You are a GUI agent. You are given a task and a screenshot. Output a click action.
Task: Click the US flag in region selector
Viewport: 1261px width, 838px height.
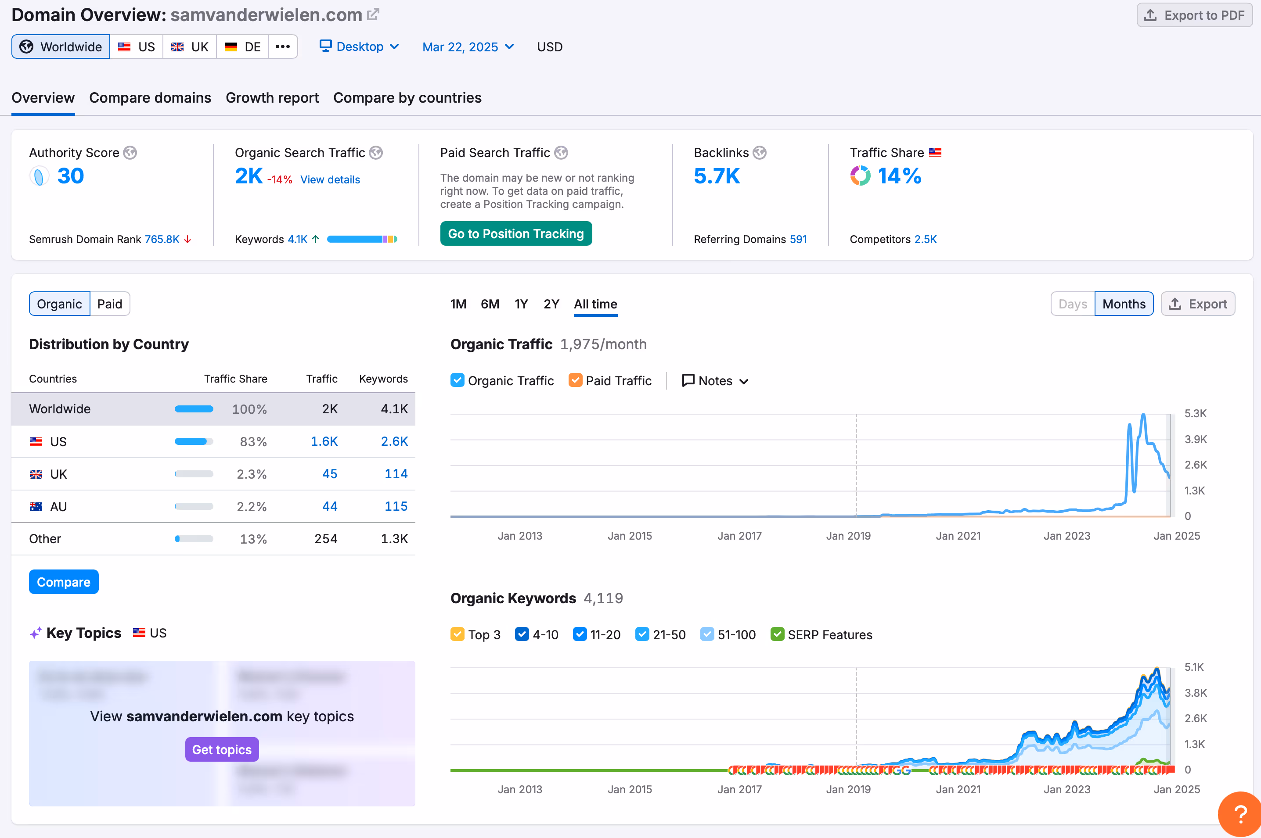tap(125, 47)
